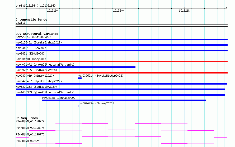Viewport: 235px width, 147px height.
Task: Select variant label esv25158 (Conrad2009)
Action: pos(59,98)
